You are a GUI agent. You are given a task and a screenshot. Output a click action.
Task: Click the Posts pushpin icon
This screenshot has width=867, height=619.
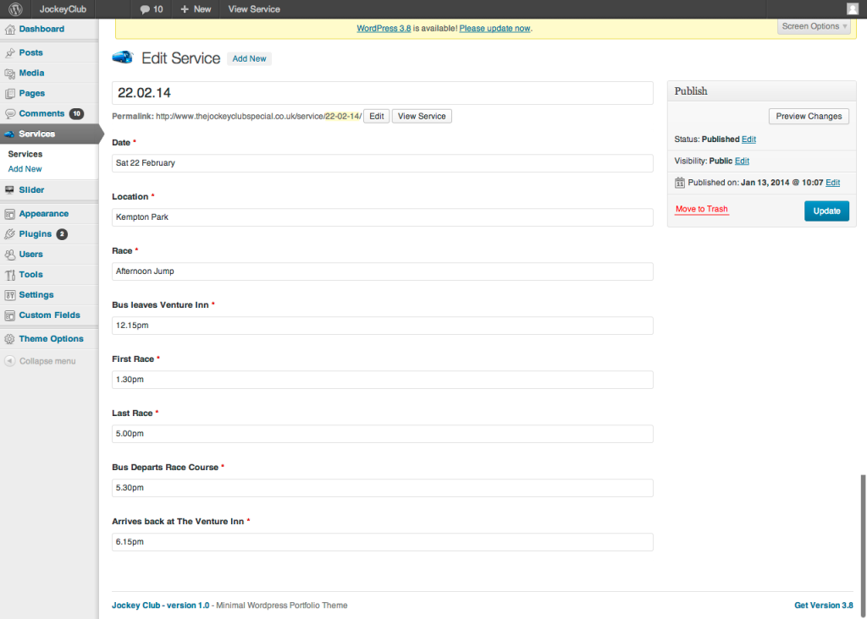point(10,53)
